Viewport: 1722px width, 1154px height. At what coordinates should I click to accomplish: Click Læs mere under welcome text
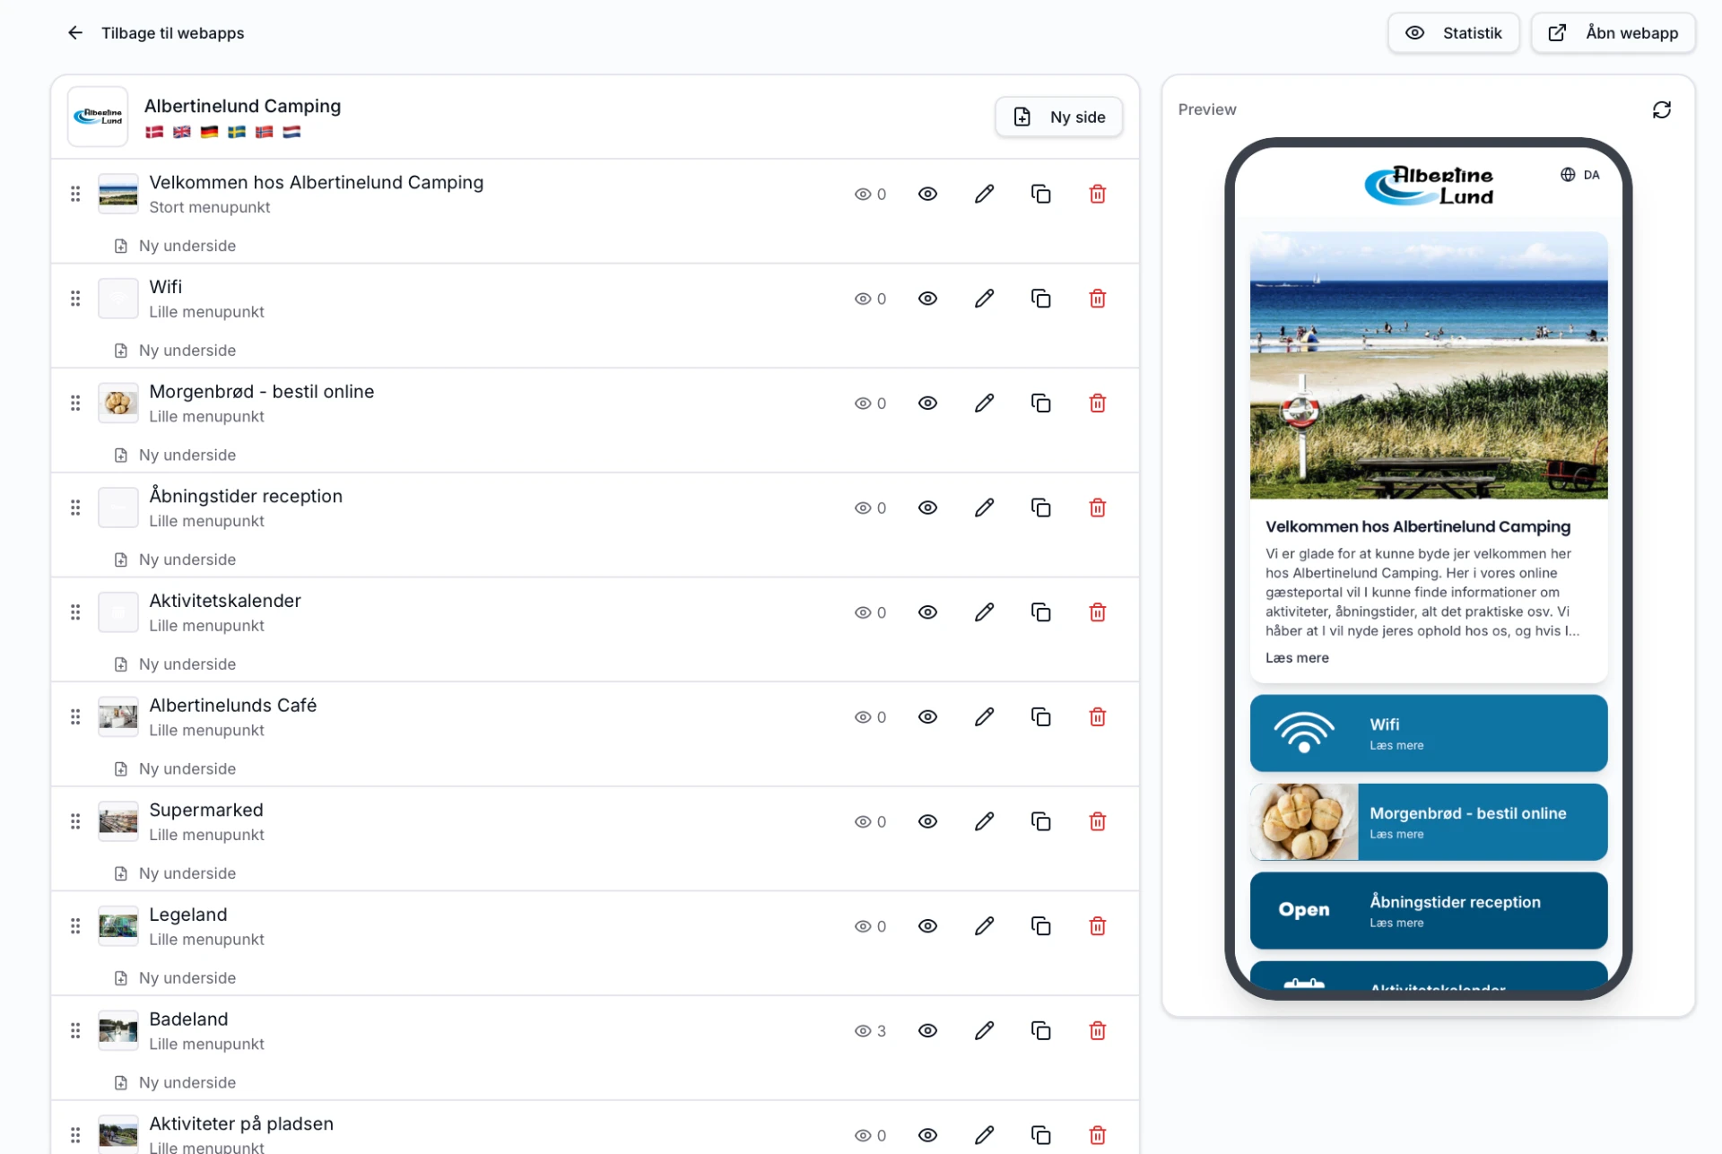click(1297, 658)
